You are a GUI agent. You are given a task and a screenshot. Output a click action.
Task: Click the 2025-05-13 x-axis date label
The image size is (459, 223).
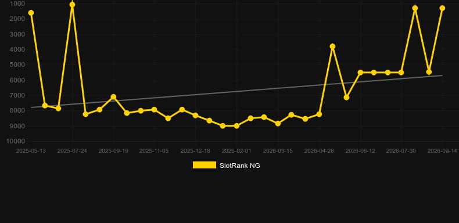(31, 151)
